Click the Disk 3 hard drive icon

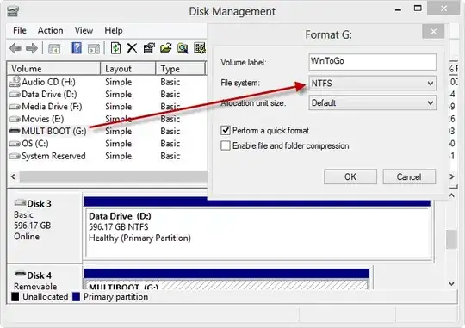point(20,202)
